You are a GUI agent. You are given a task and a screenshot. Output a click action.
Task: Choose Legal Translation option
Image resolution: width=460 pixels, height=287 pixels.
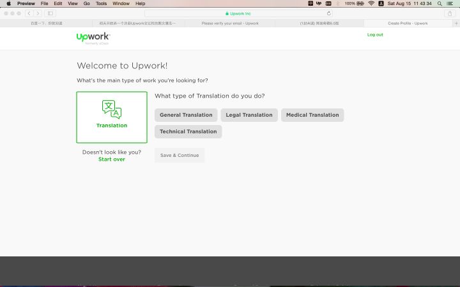(249, 115)
